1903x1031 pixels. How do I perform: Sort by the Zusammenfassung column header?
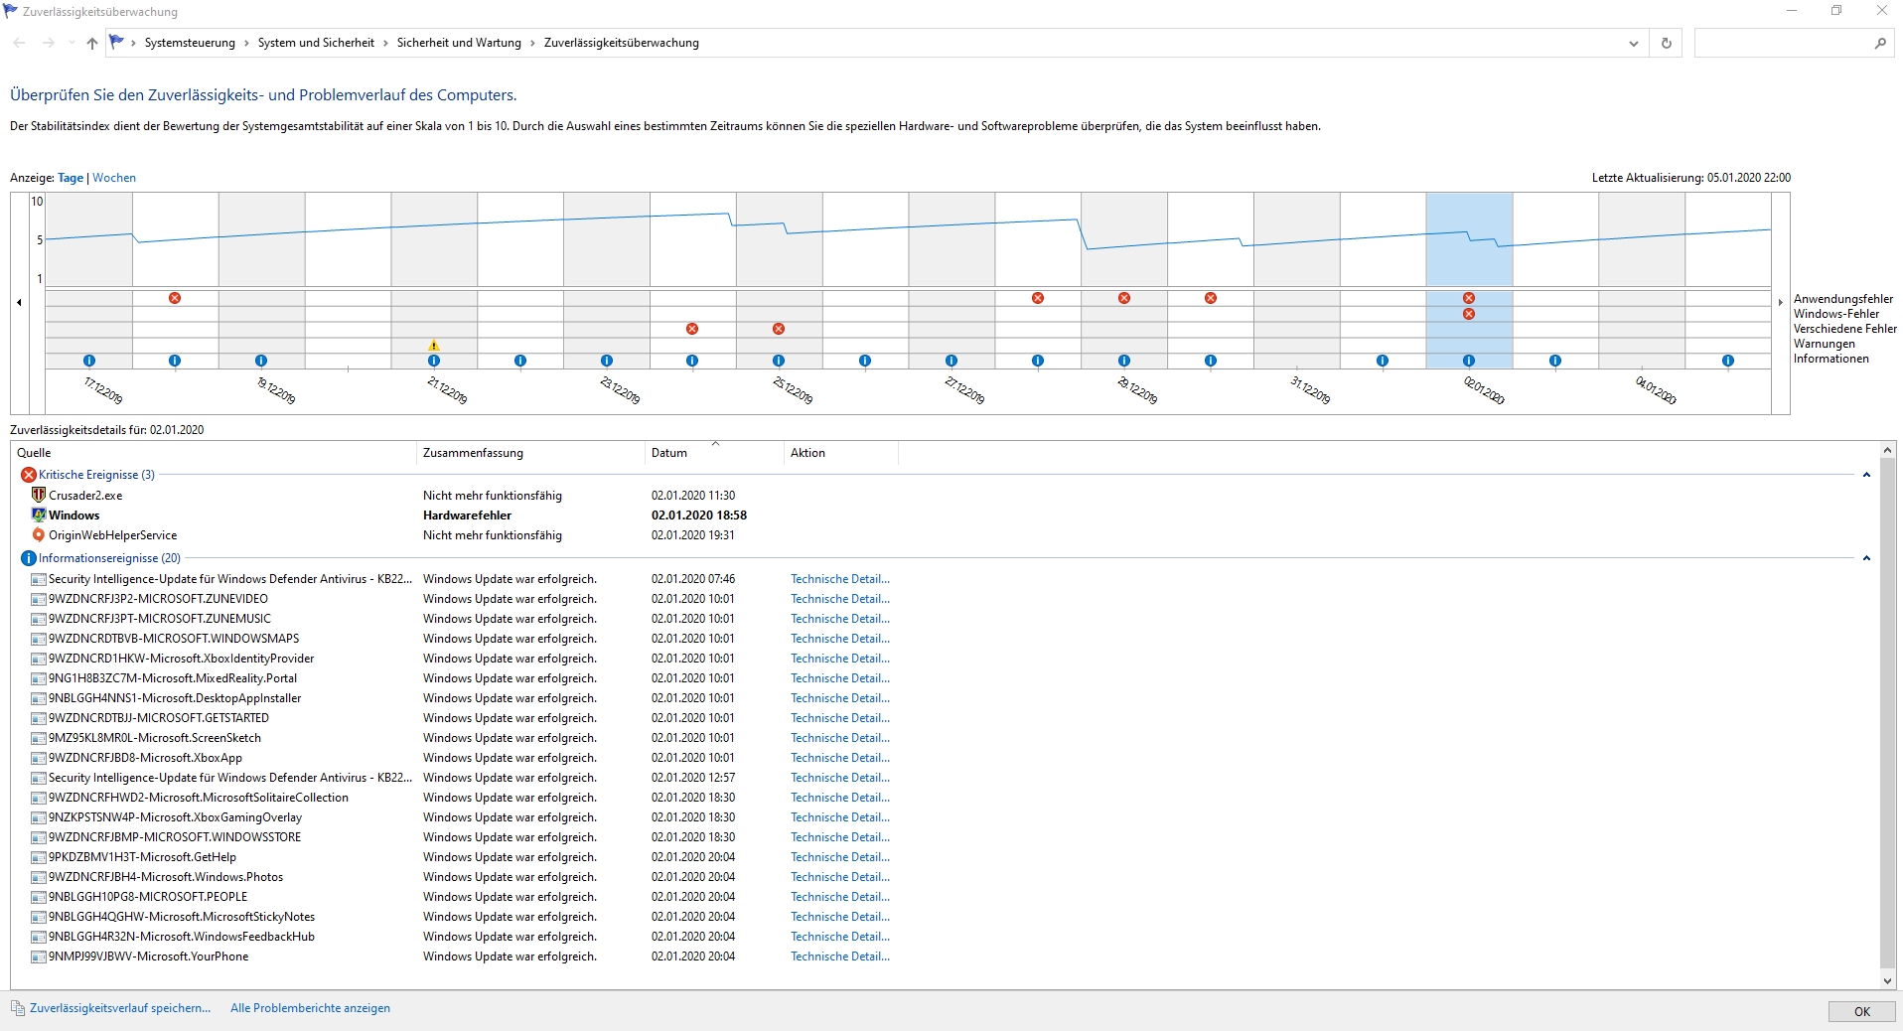point(530,453)
